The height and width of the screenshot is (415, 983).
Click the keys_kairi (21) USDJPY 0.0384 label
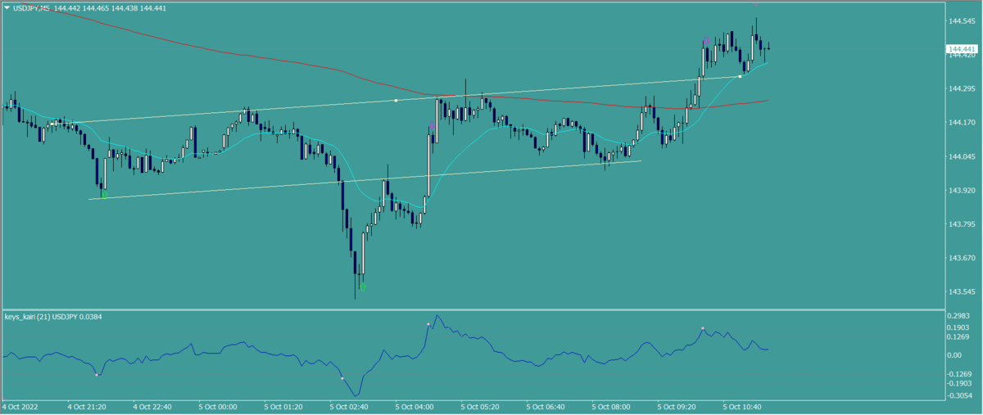pos(52,316)
